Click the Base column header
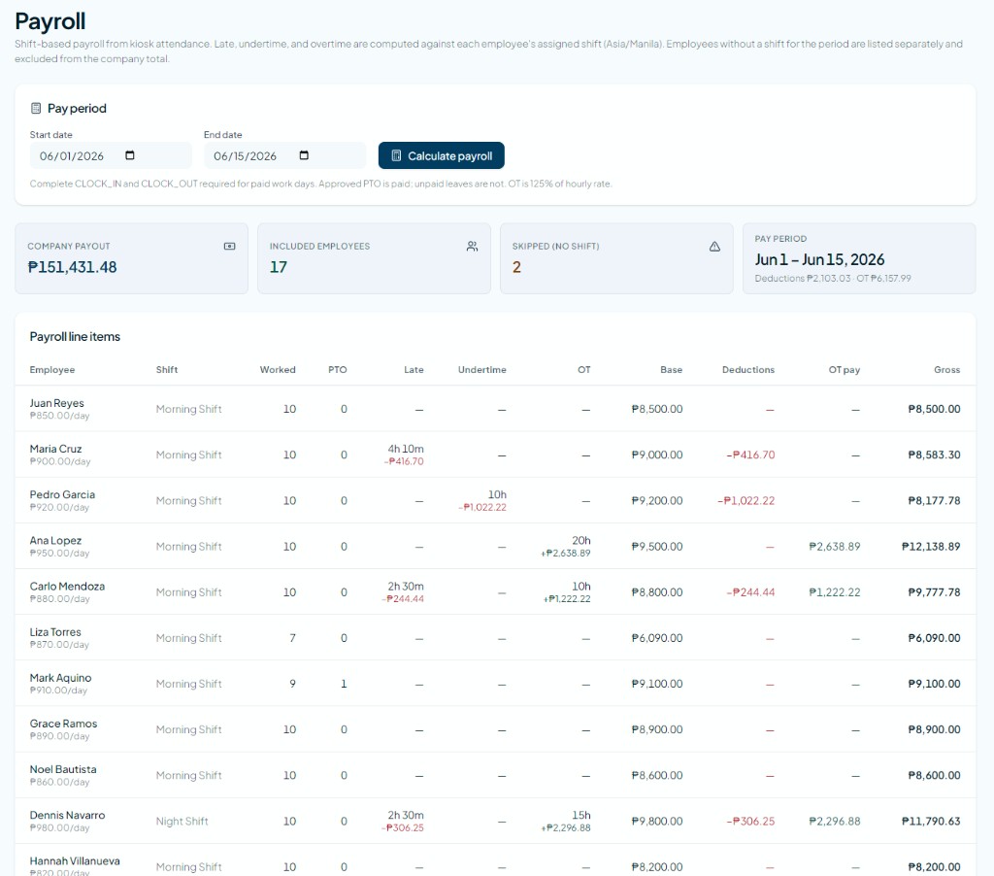The height and width of the screenshot is (876, 994). point(672,370)
